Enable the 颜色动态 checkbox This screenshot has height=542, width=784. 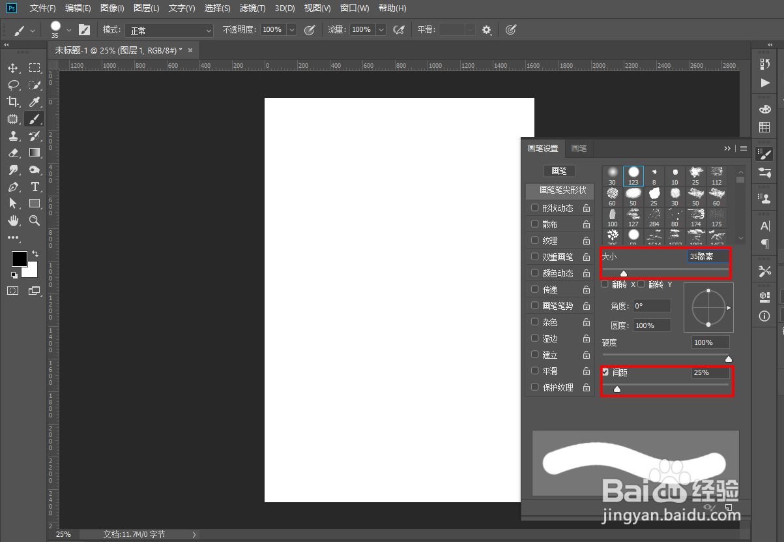(x=535, y=273)
